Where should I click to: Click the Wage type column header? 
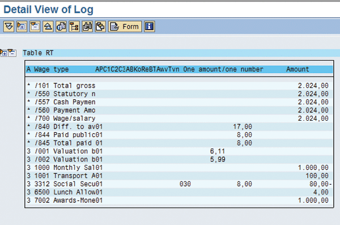[x=51, y=69]
